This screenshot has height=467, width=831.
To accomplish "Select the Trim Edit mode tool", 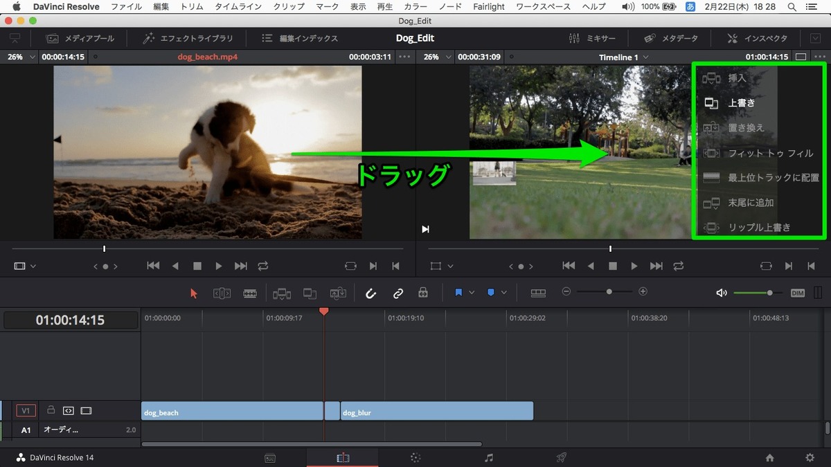I will tap(221, 292).
